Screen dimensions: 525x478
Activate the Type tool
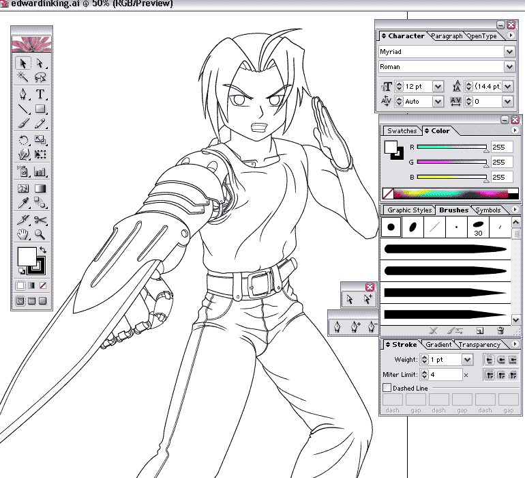tap(40, 94)
